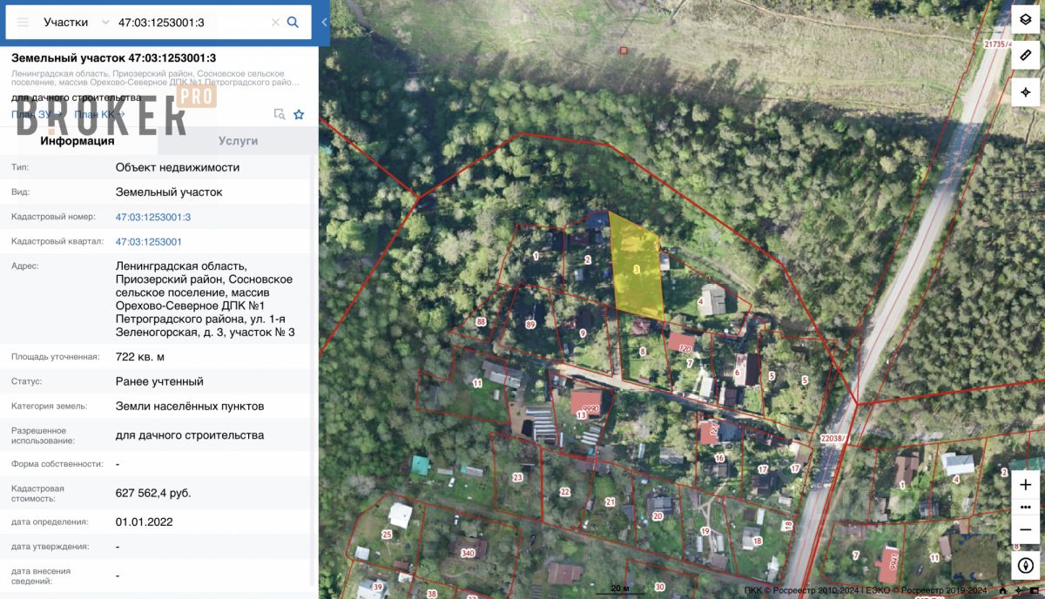
Task: Open cadastral number 47:03:1253001:3 link
Action: 152,217
